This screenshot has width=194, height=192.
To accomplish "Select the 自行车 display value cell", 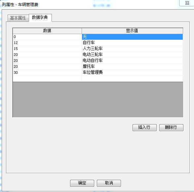I will tap(132, 43).
